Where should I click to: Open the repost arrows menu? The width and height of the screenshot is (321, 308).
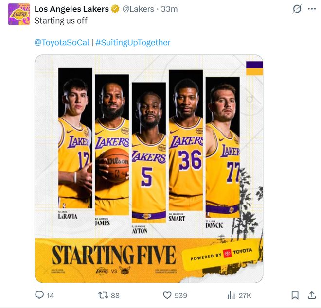103,295
